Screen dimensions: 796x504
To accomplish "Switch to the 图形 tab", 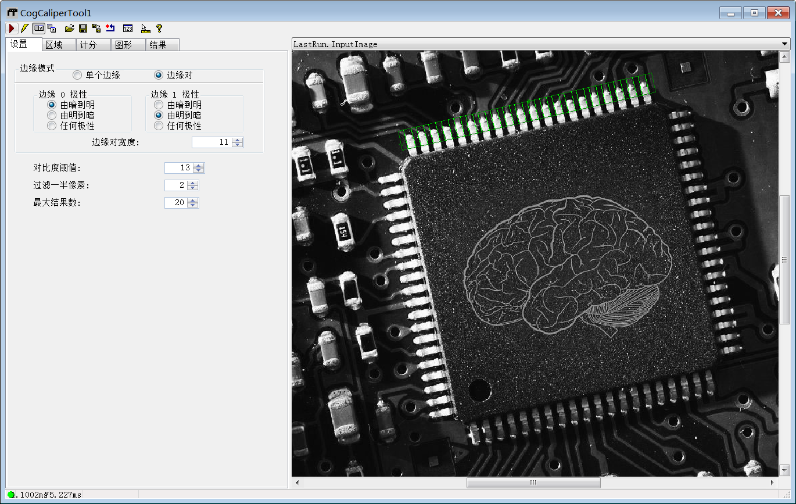I will click(x=128, y=45).
